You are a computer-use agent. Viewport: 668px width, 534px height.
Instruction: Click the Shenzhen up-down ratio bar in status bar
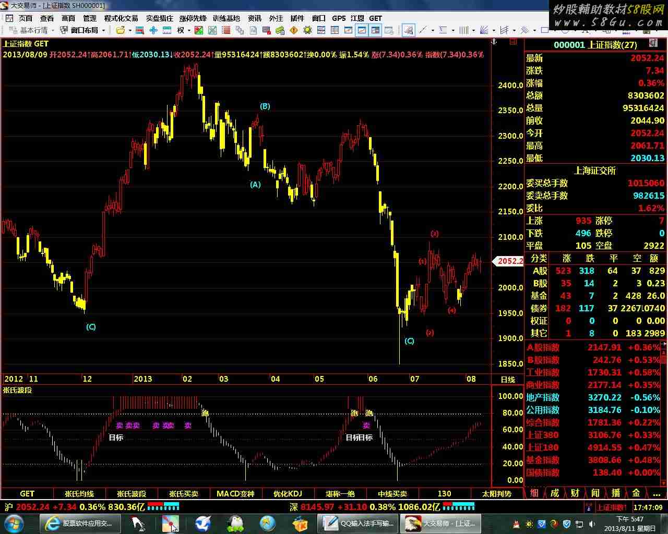point(459,506)
